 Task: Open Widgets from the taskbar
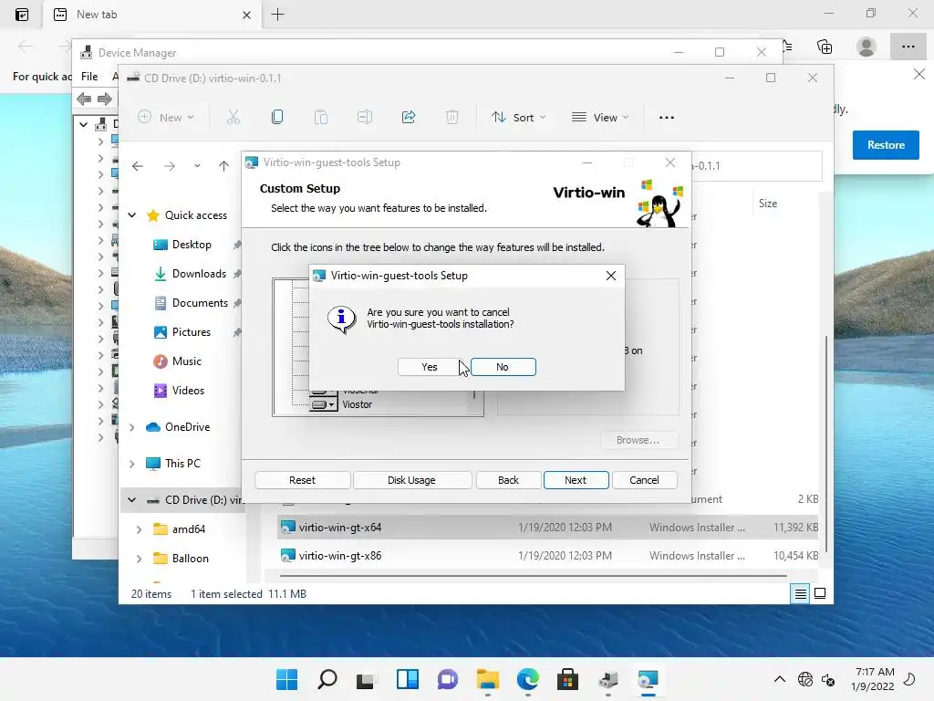coord(408,679)
